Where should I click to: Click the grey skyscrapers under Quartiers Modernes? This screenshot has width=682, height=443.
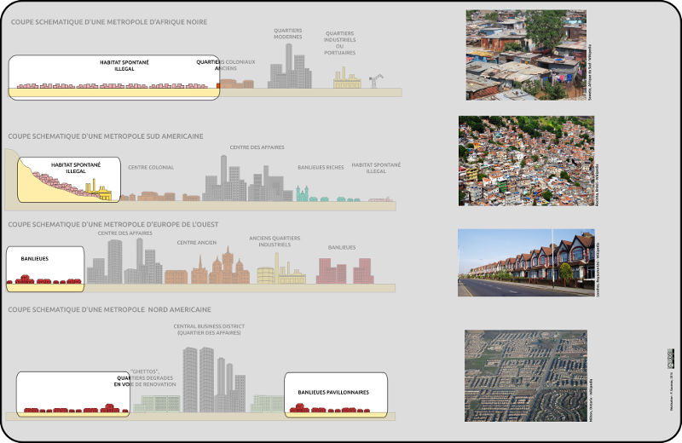(x=288, y=69)
